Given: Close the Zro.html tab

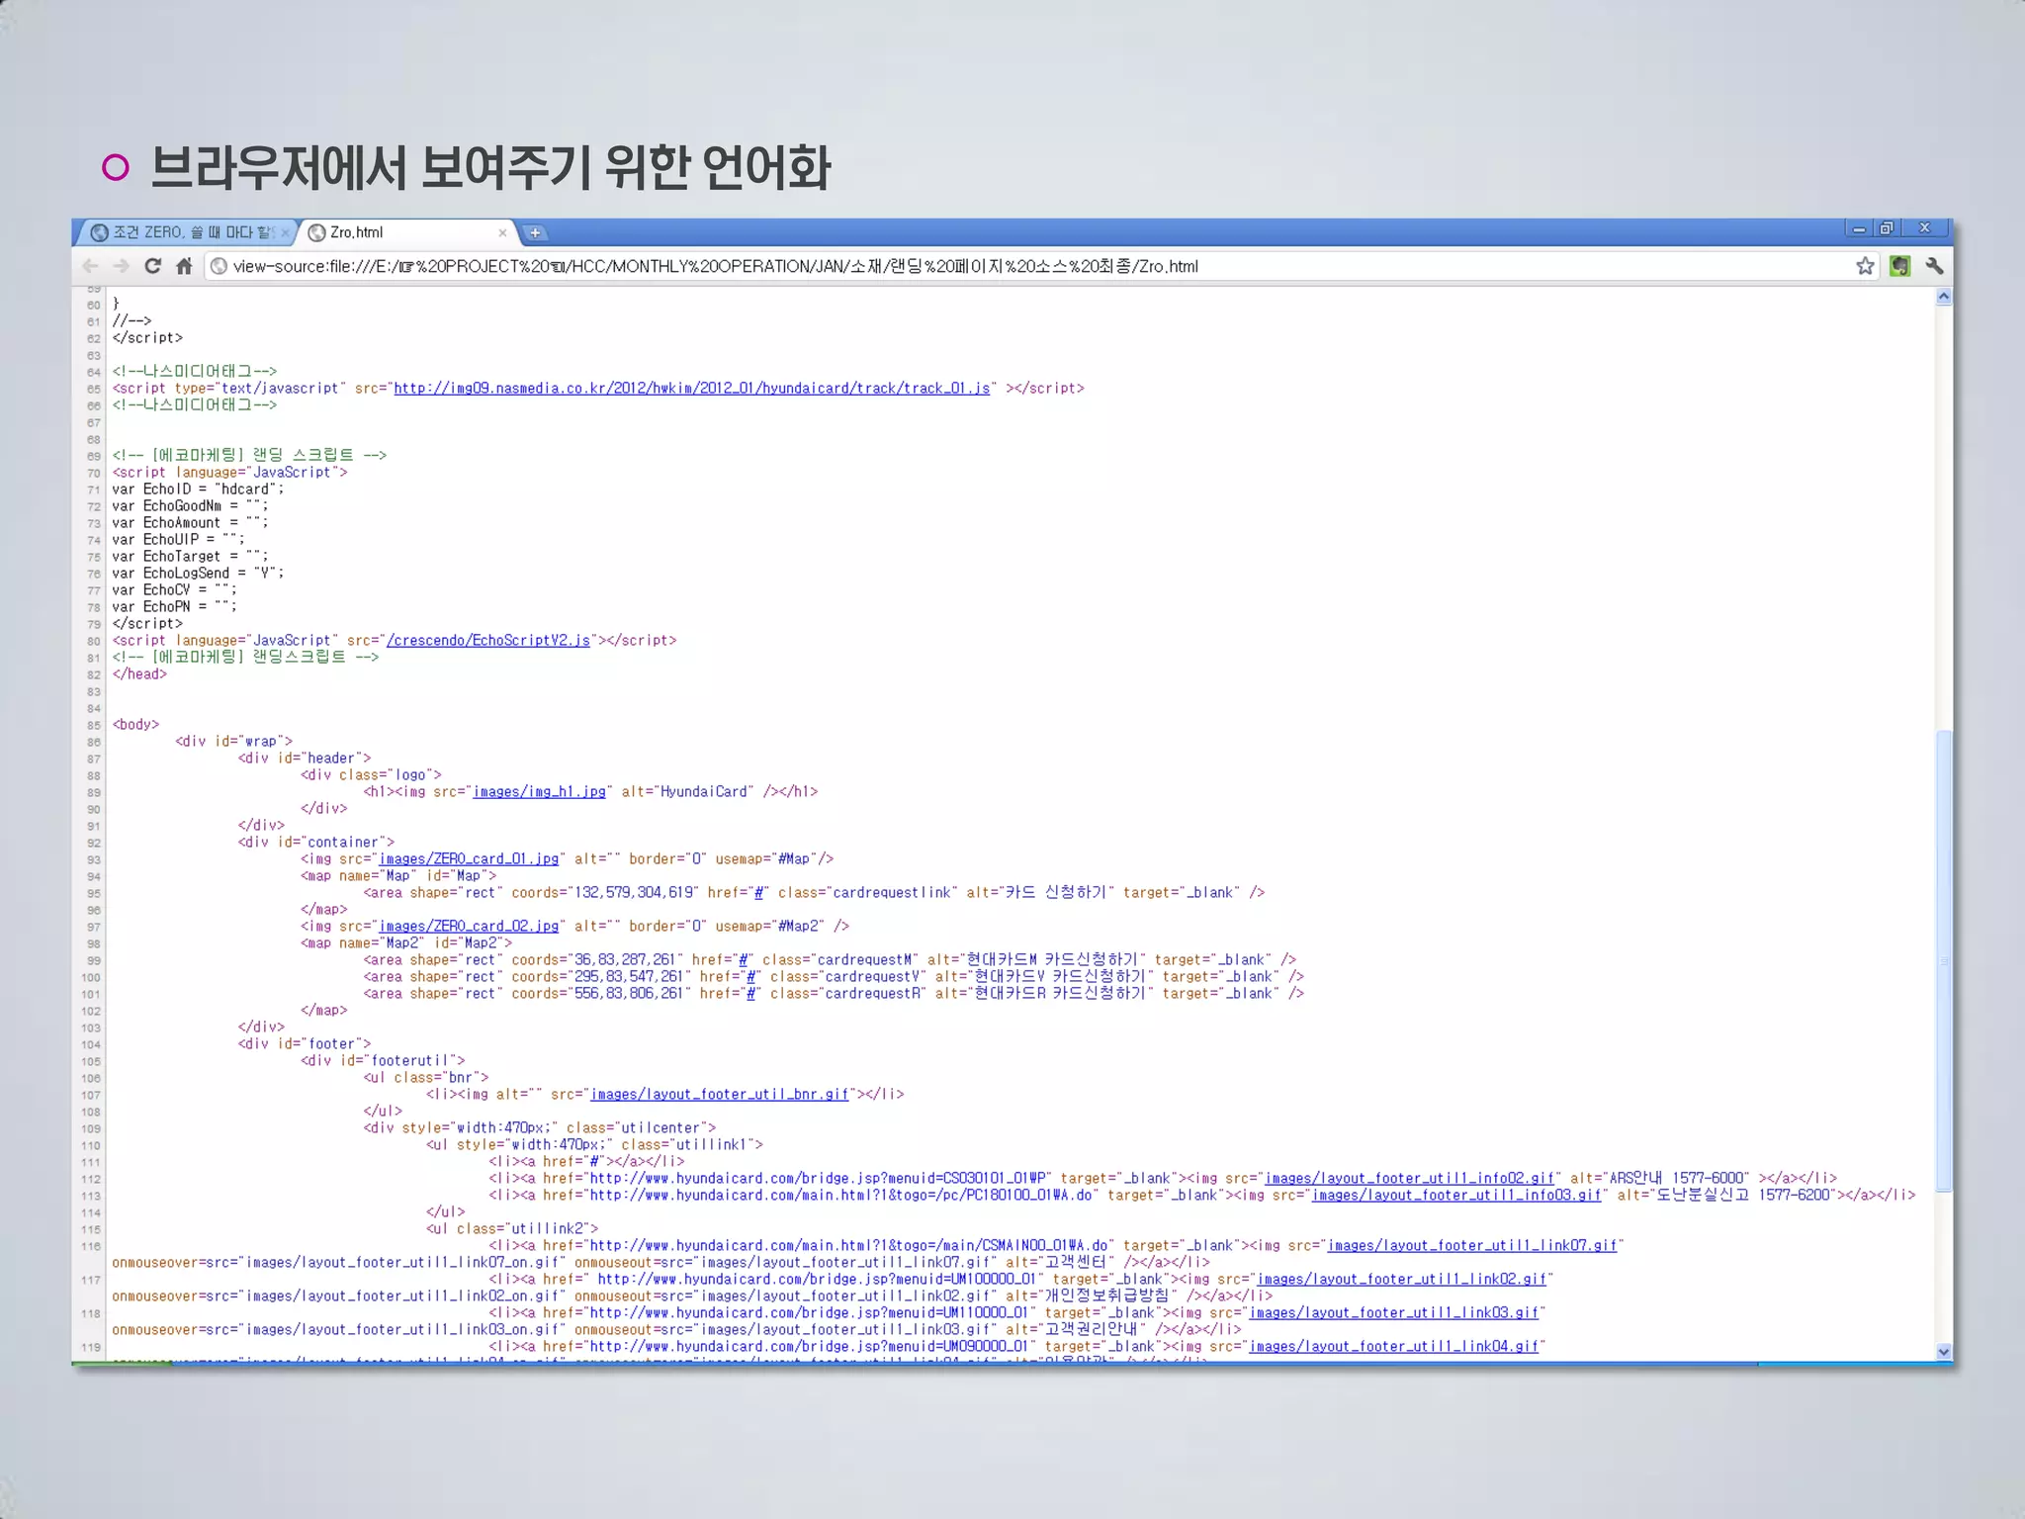Looking at the screenshot, I should (x=502, y=233).
